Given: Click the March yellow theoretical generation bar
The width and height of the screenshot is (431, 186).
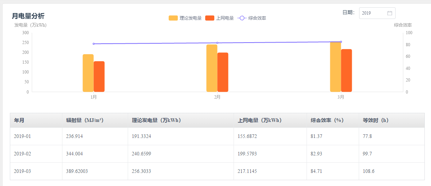Looking at the screenshot, I should point(335,67).
